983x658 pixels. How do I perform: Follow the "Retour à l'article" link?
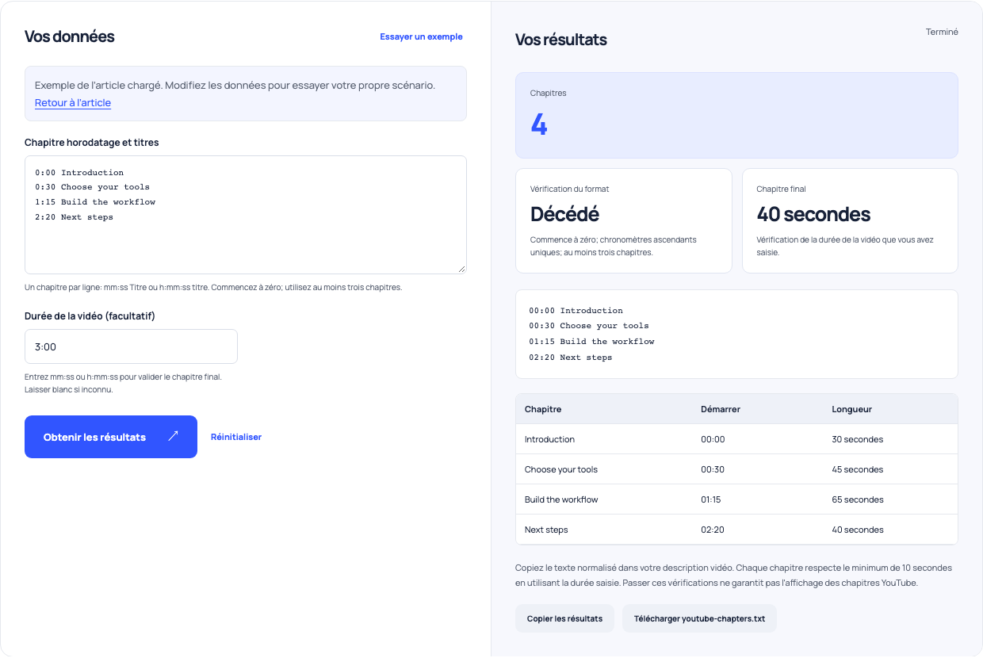point(73,103)
